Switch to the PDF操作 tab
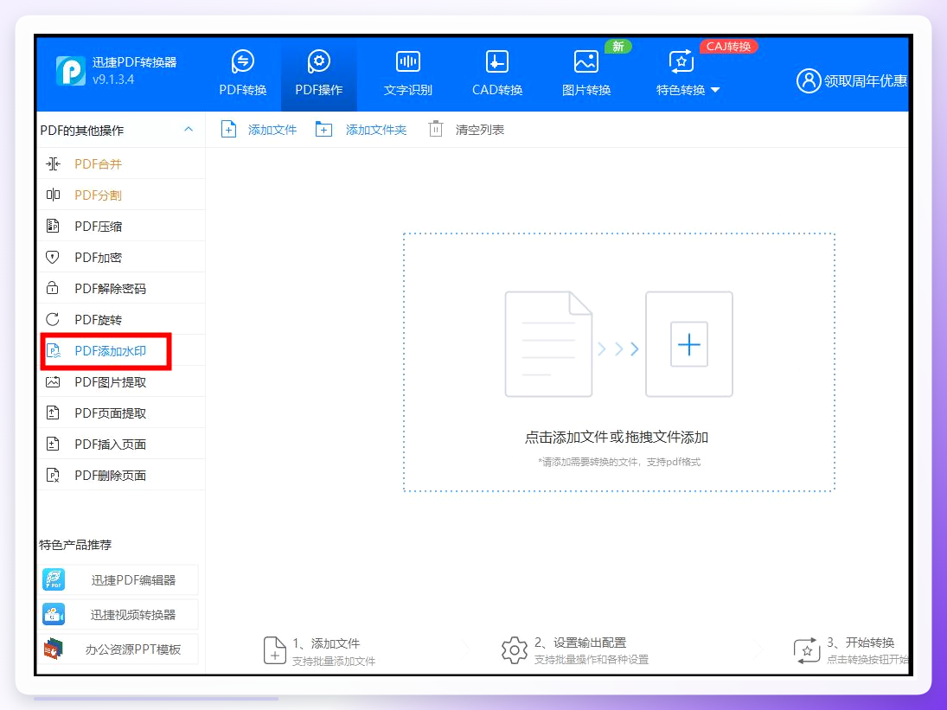Image resolution: width=947 pixels, height=710 pixels. pyautogui.click(x=319, y=74)
